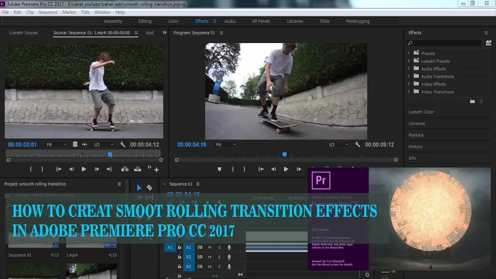
Task: Click the Effects accelerated filter icon
Action: click(x=488, y=43)
